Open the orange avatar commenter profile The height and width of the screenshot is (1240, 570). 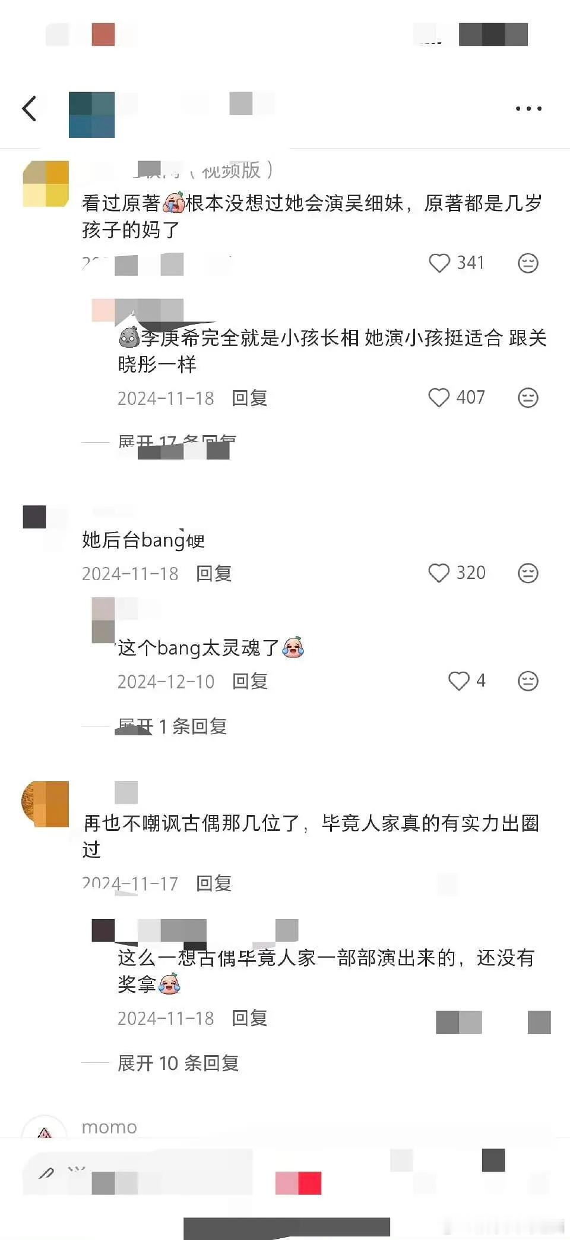click(x=46, y=804)
